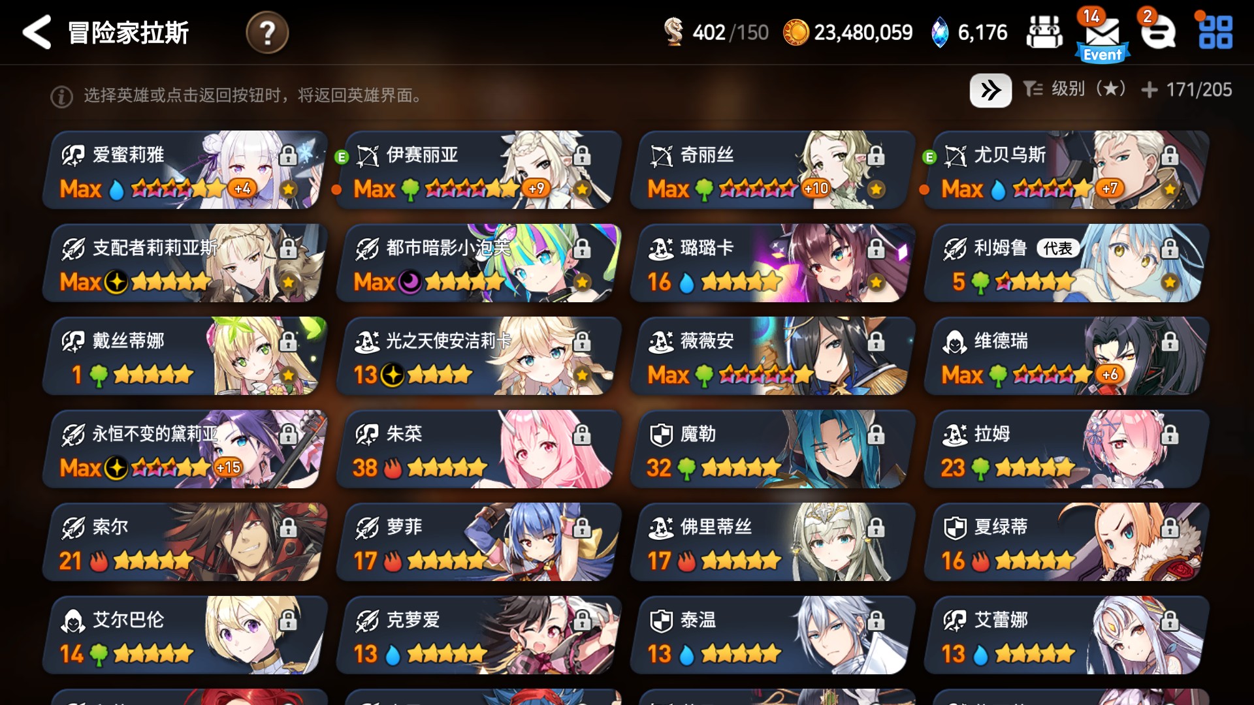Open the four-square main menu icon
Image resolution: width=1254 pixels, height=705 pixels.
click(x=1216, y=32)
